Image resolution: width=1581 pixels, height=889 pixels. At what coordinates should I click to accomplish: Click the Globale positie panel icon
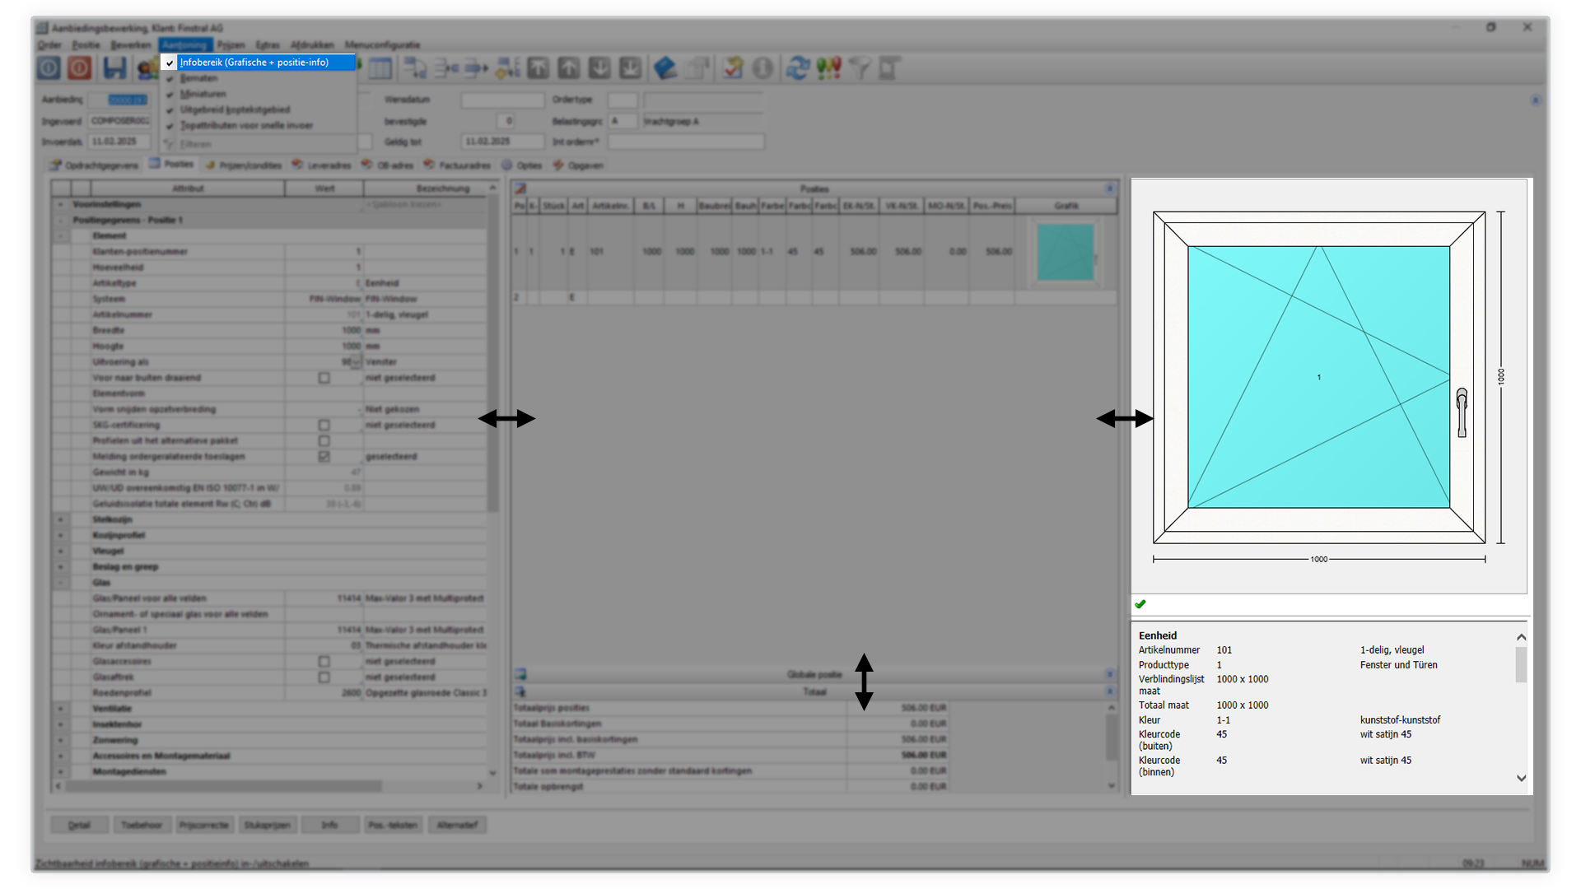coord(520,674)
